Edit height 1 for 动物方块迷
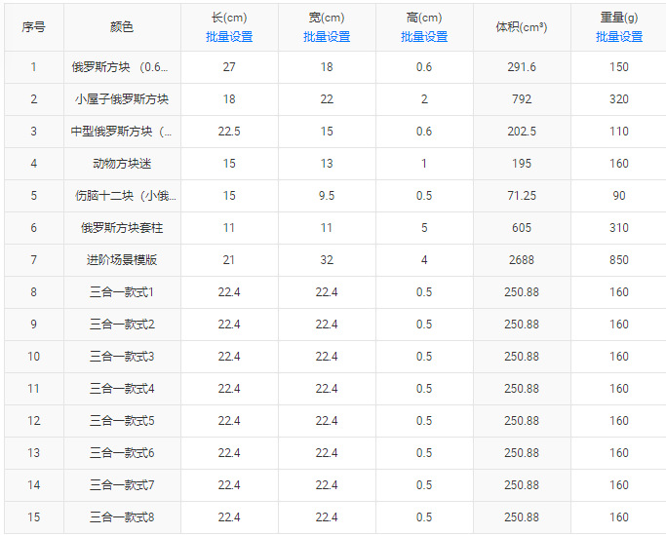This screenshot has height=535, width=666. (x=424, y=164)
